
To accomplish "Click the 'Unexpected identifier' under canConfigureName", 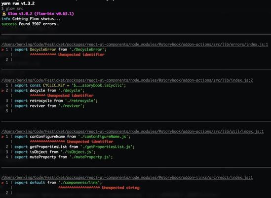I will tap(90, 142).
